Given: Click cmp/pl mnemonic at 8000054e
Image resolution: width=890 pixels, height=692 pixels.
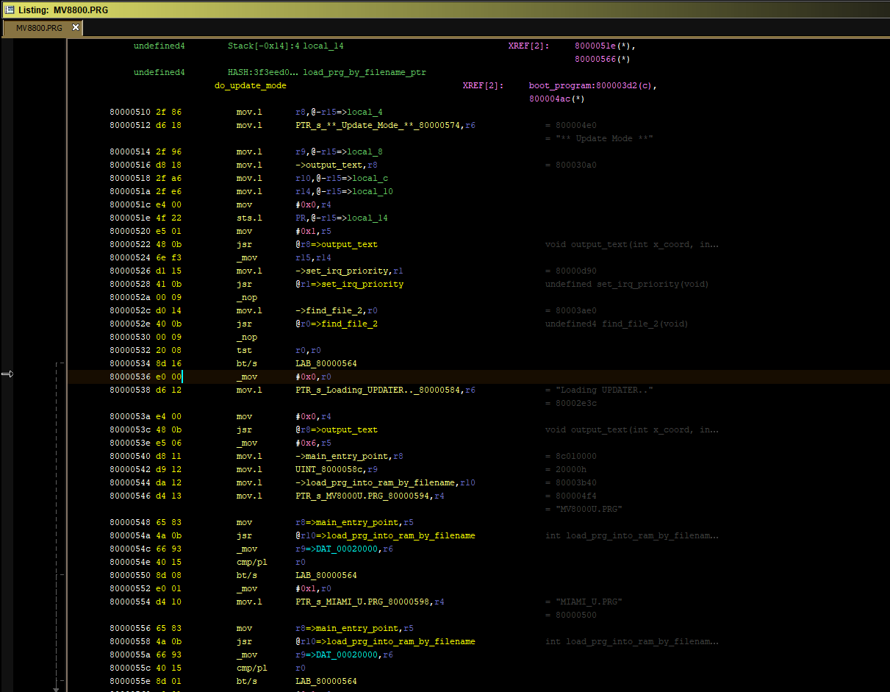Looking at the screenshot, I should (x=252, y=562).
